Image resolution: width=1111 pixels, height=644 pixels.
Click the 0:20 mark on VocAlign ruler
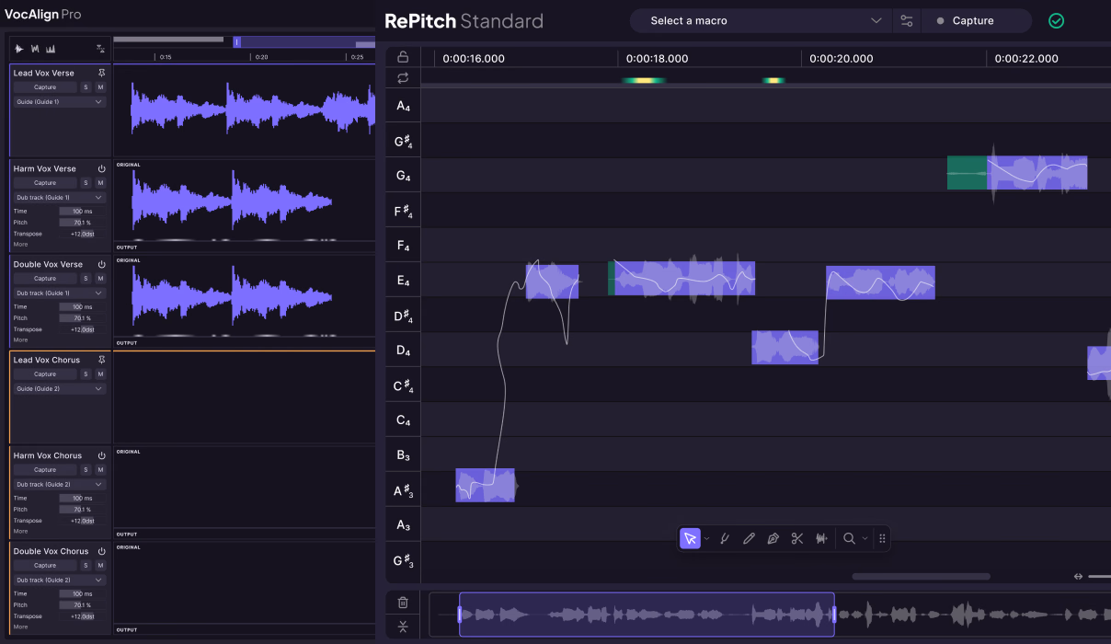coord(261,57)
